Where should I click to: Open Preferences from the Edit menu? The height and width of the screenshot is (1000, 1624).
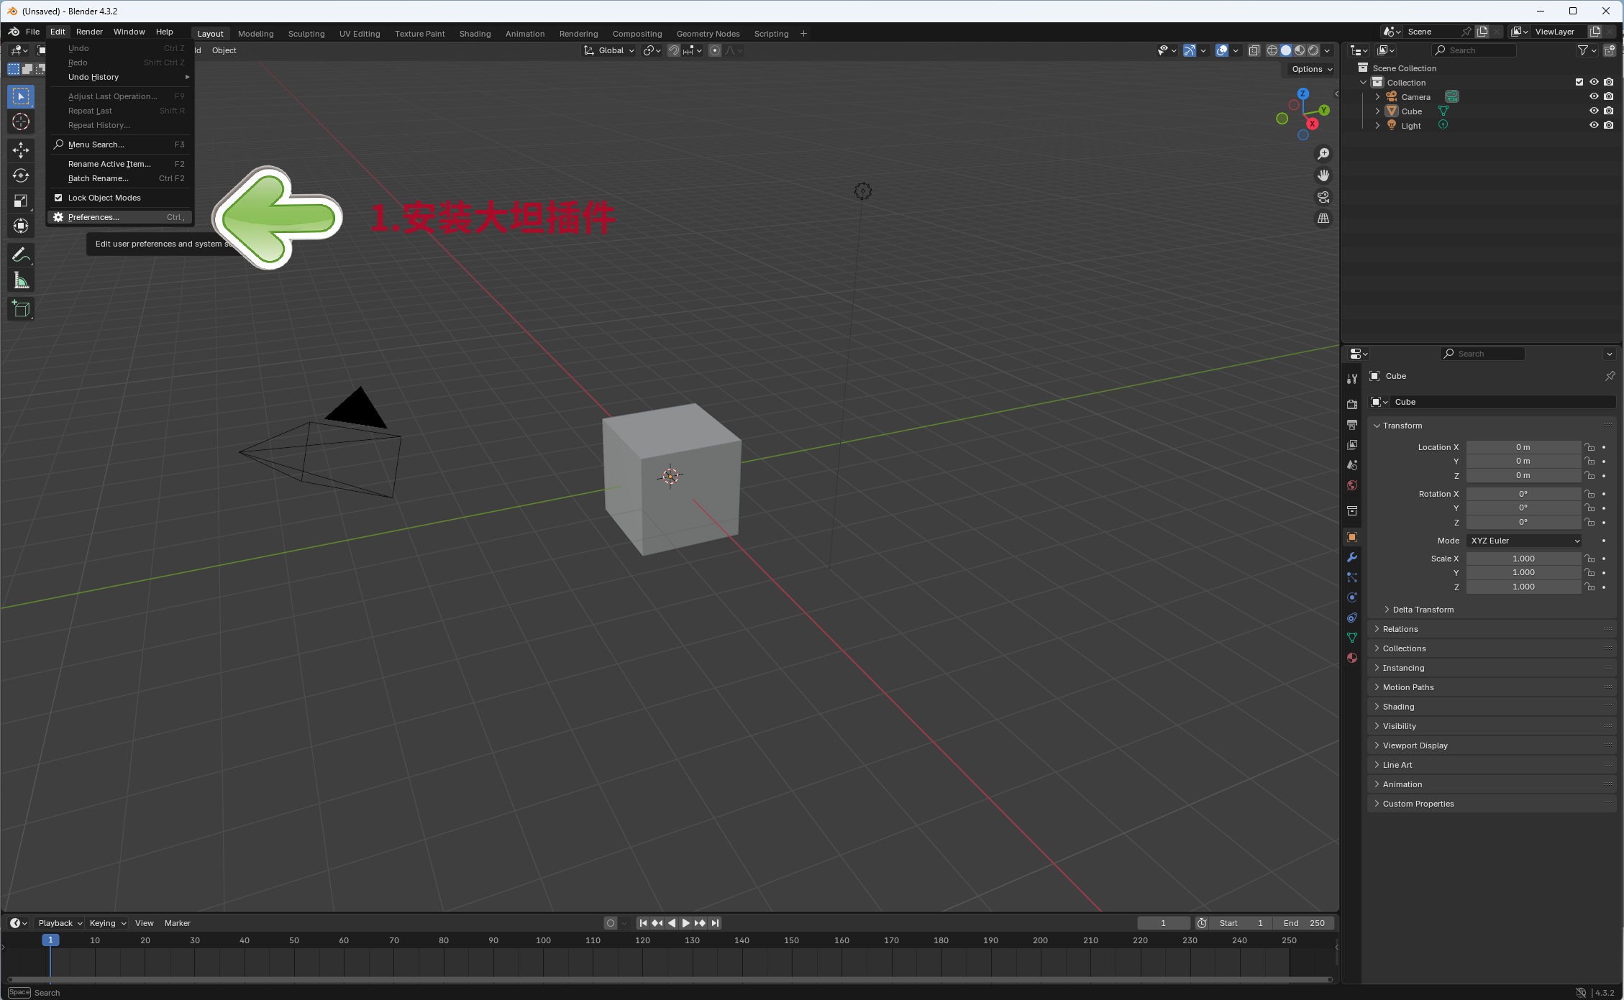(x=93, y=217)
